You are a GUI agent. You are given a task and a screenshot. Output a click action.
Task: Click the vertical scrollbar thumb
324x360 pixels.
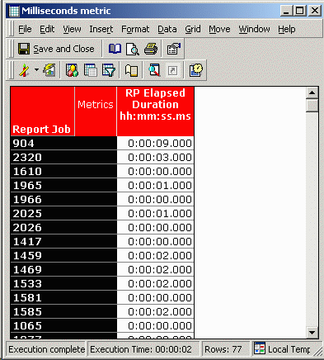(312, 106)
